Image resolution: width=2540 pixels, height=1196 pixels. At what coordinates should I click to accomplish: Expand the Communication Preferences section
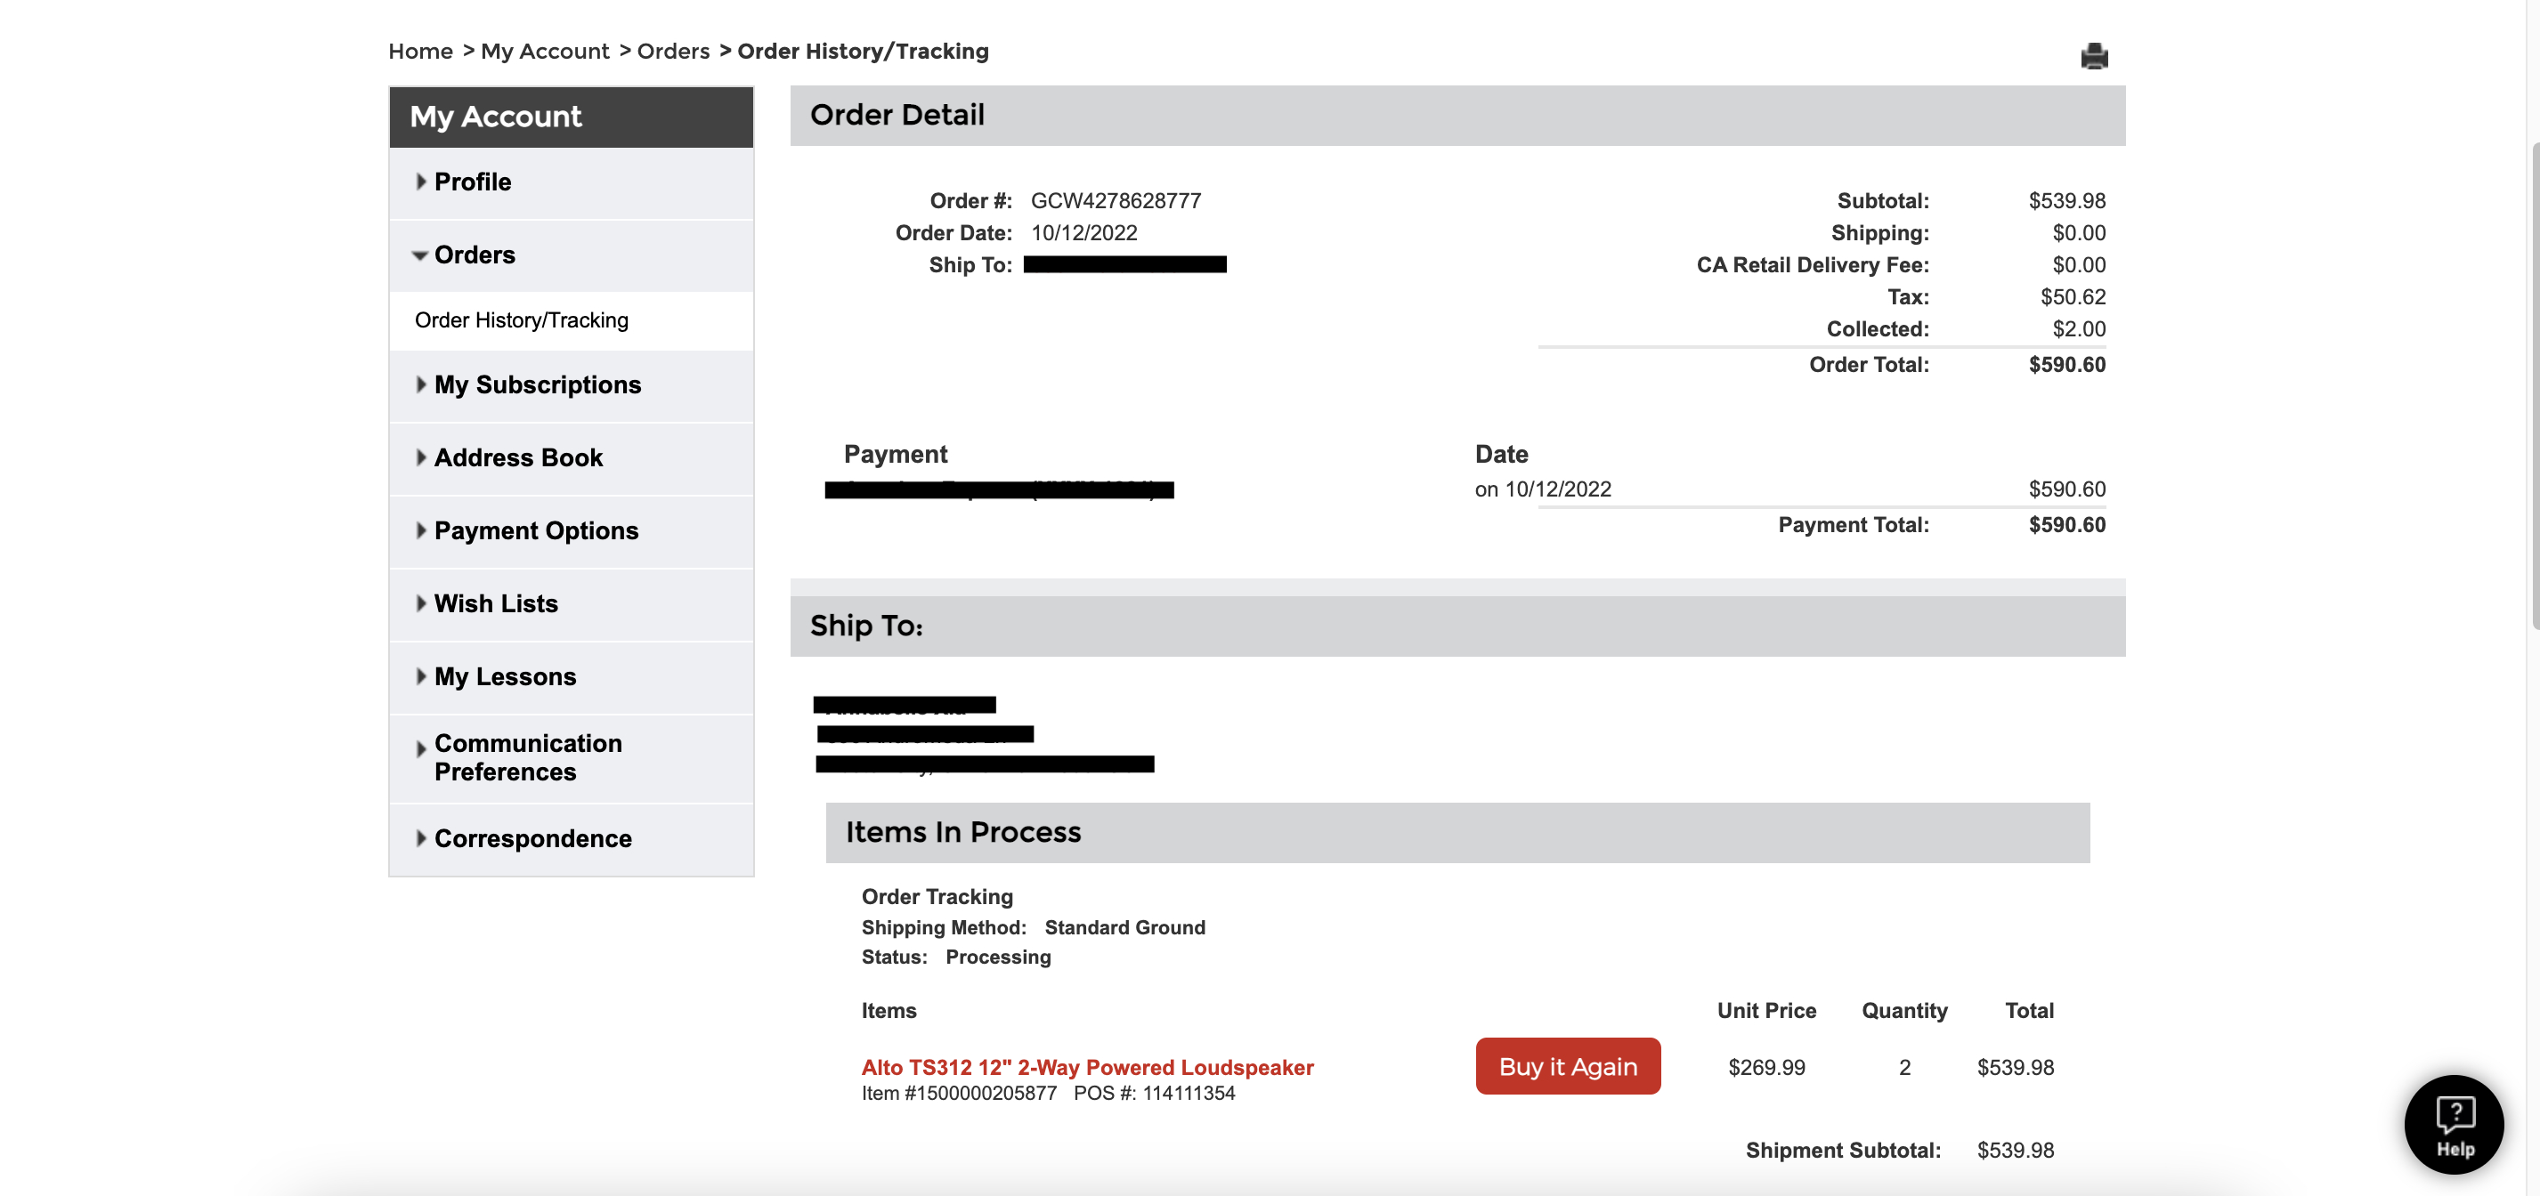tap(528, 757)
